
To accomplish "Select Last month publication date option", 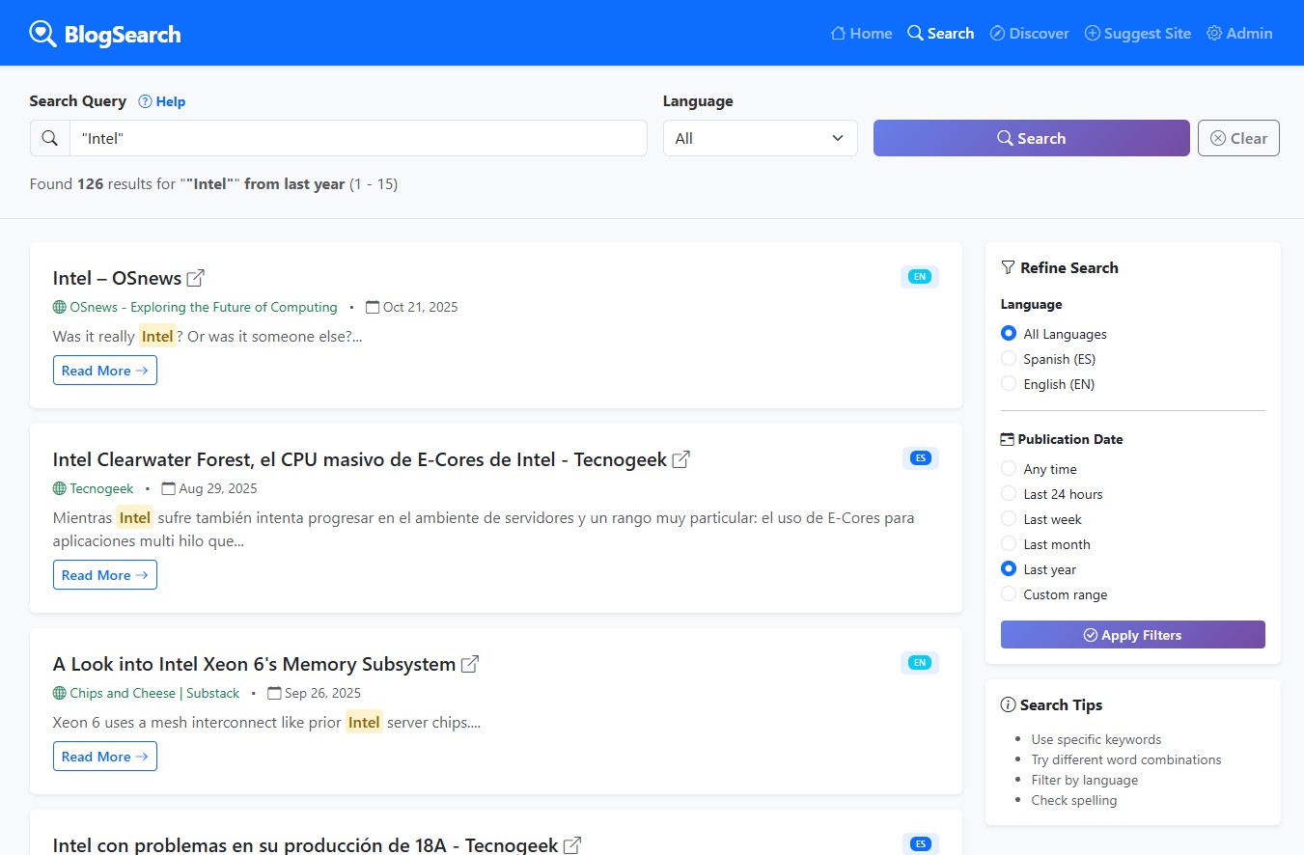I will (x=1009, y=544).
